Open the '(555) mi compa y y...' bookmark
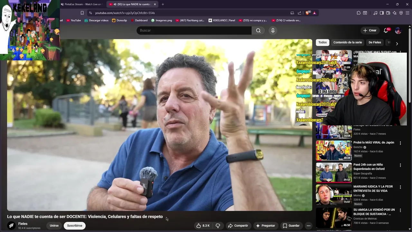Image resolution: width=412 pixels, height=232 pixels. click(x=253, y=20)
